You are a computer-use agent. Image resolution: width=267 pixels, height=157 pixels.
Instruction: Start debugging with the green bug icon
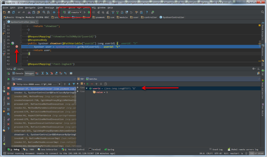click(89, 12)
